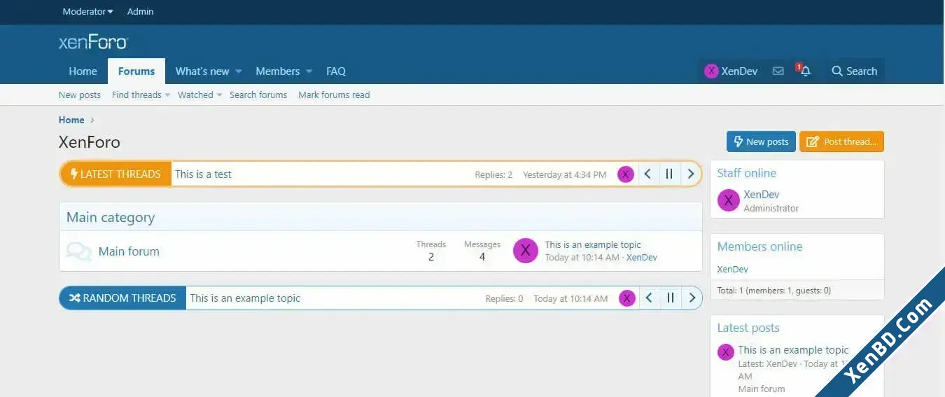Click 'Yesterday at 4:34 PM' timestamp

pos(564,175)
